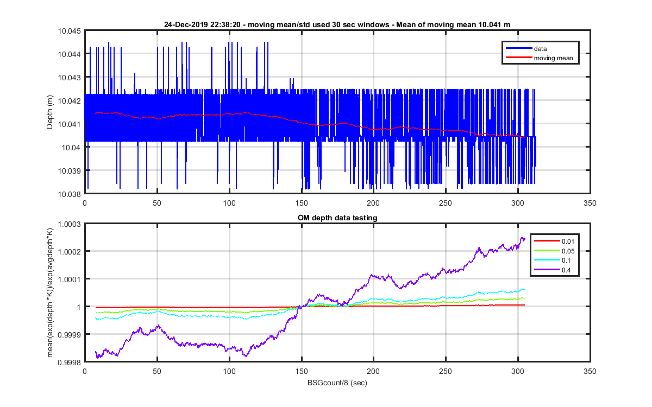Viewport: 652px width, 407px height.
Task: Click the 1.0003 tick label on bottom plot
Action: coord(69,224)
